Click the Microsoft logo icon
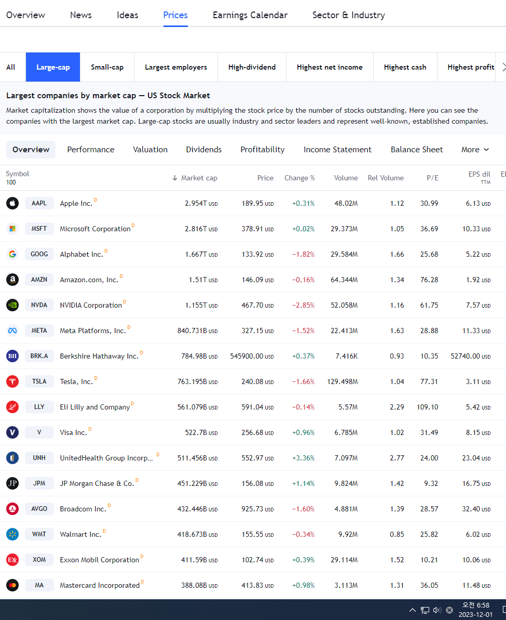The width and height of the screenshot is (506, 620). pyautogui.click(x=12, y=229)
